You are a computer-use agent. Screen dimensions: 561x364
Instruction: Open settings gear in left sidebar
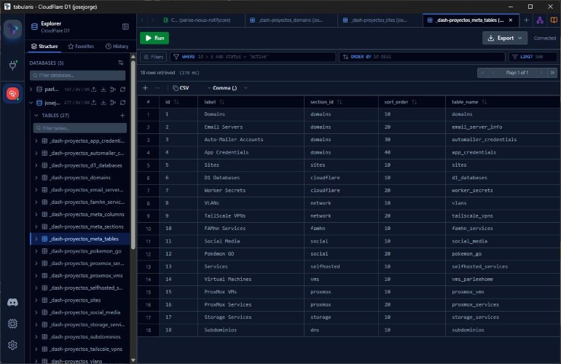12,345
